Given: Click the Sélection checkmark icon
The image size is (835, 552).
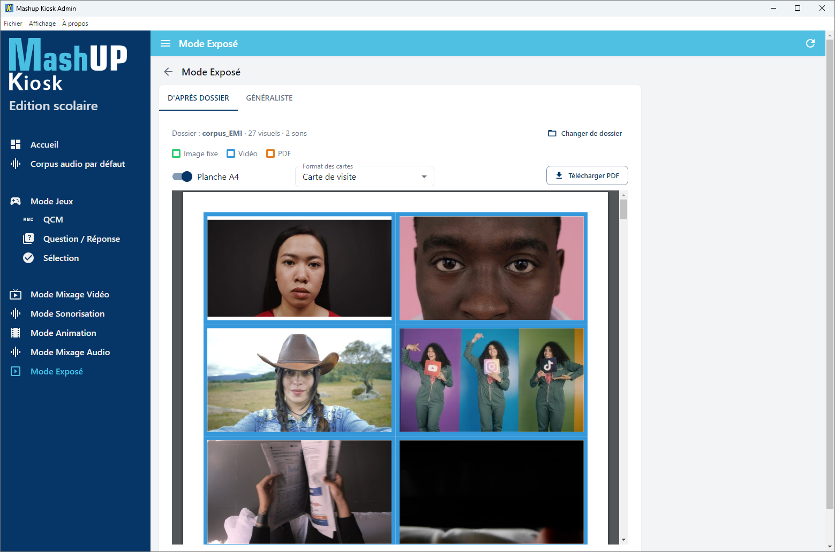Looking at the screenshot, I should [28, 258].
